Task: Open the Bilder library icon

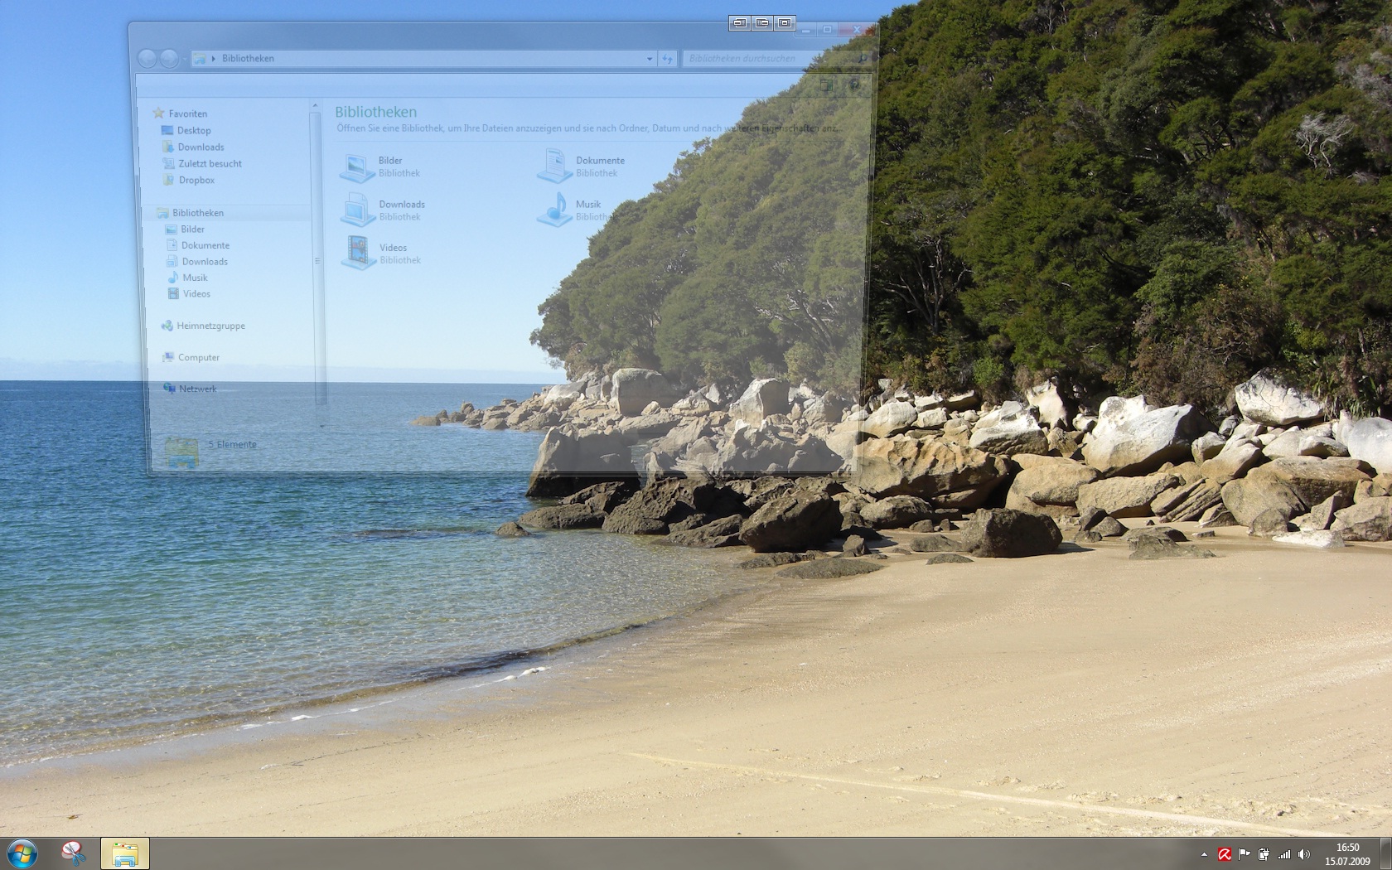Action: [x=358, y=167]
